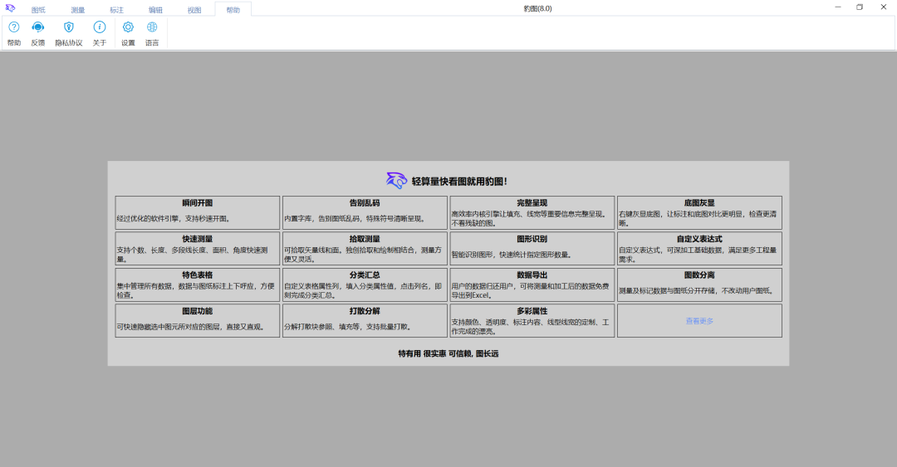The height and width of the screenshot is (467, 897).
Task: Minimize the 豹图 window
Action: click(838, 7)
